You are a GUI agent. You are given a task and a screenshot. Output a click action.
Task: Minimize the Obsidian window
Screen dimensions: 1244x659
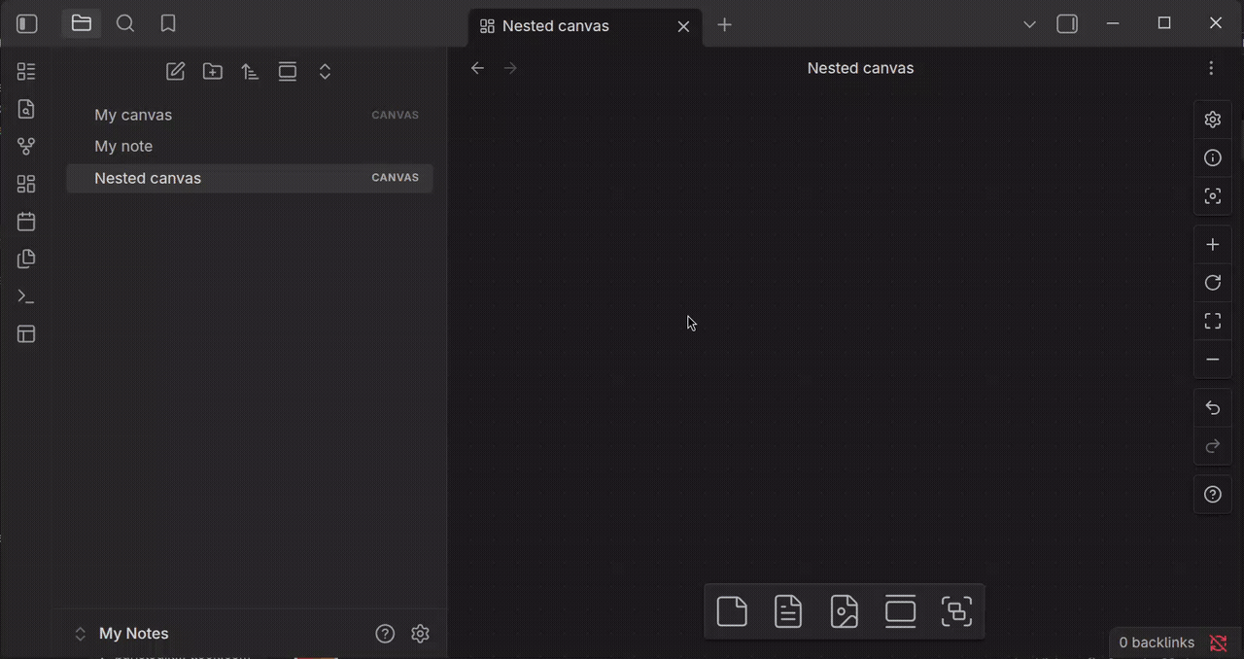tap(1113, 23)
